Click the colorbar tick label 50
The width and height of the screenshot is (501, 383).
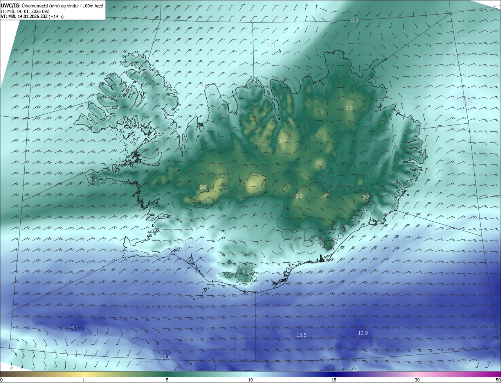[x=498, y=380]
